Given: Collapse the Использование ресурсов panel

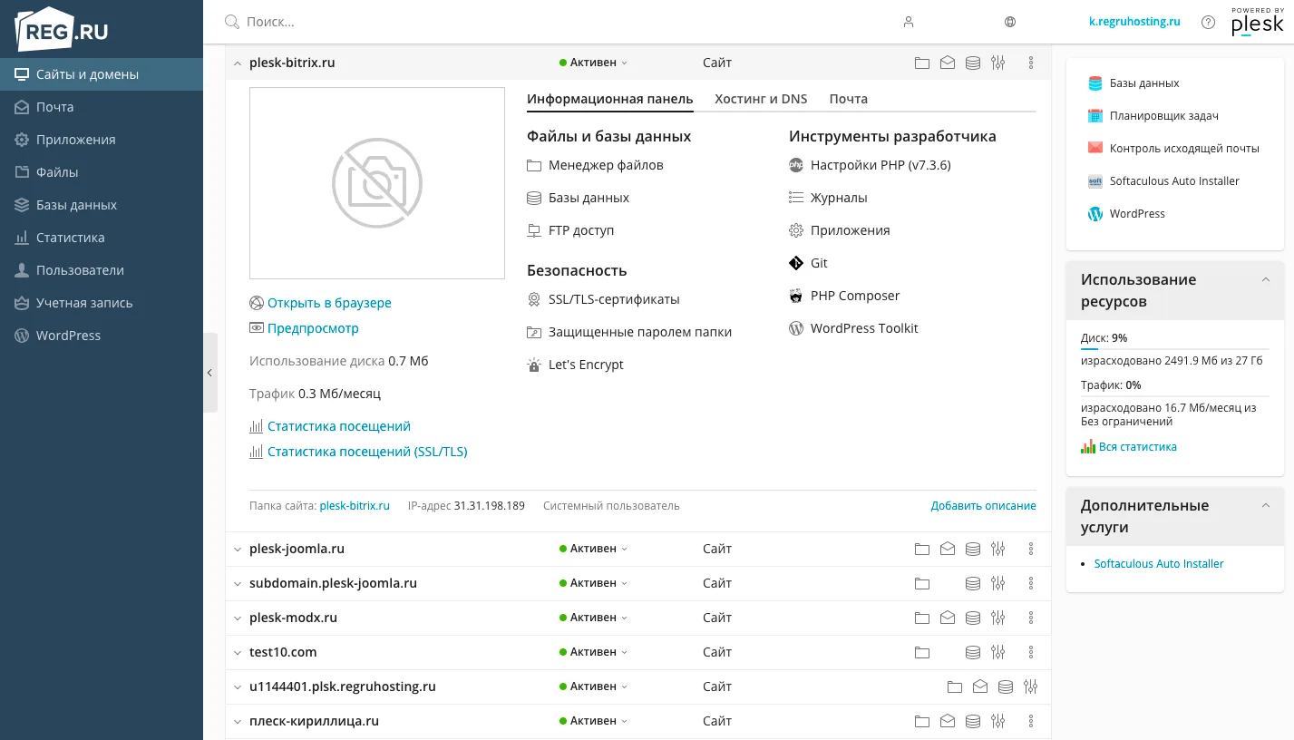Looking at the screenshot, I should 1266,280.
